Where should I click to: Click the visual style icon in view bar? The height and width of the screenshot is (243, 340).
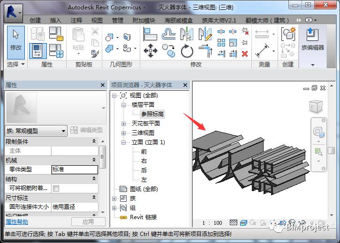(x=244, y=223)
